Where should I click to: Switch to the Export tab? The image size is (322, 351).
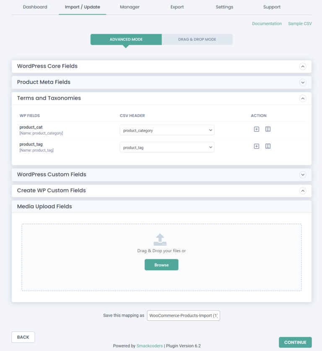177,7
